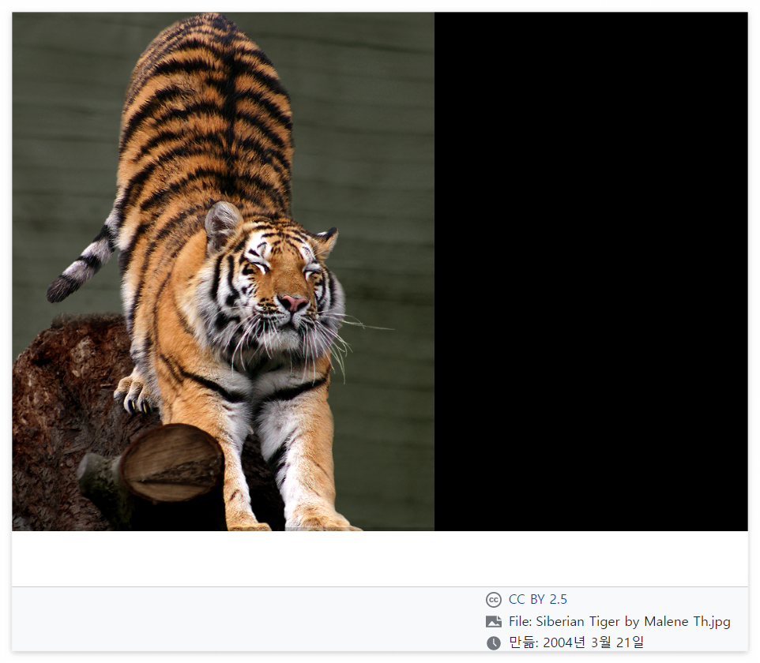Open the CC BY 2.5 license link
This screenshot has height=663, width=760.
537,600
